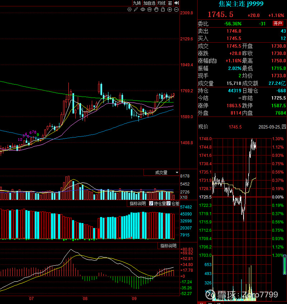Toggle the 均线 moving averages
The image size is (287, 304).
pyautogui.click(x=161, y=3)
